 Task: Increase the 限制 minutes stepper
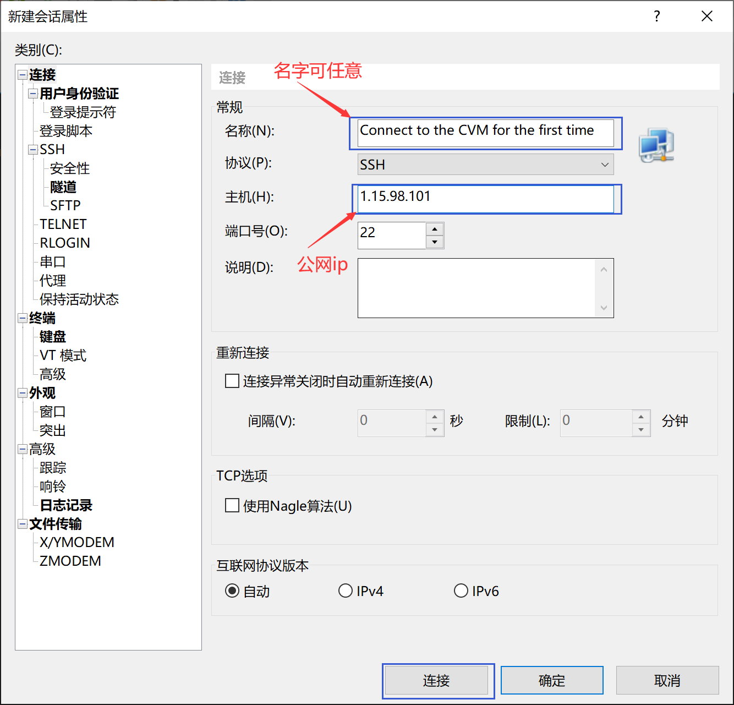pos(641,417)
